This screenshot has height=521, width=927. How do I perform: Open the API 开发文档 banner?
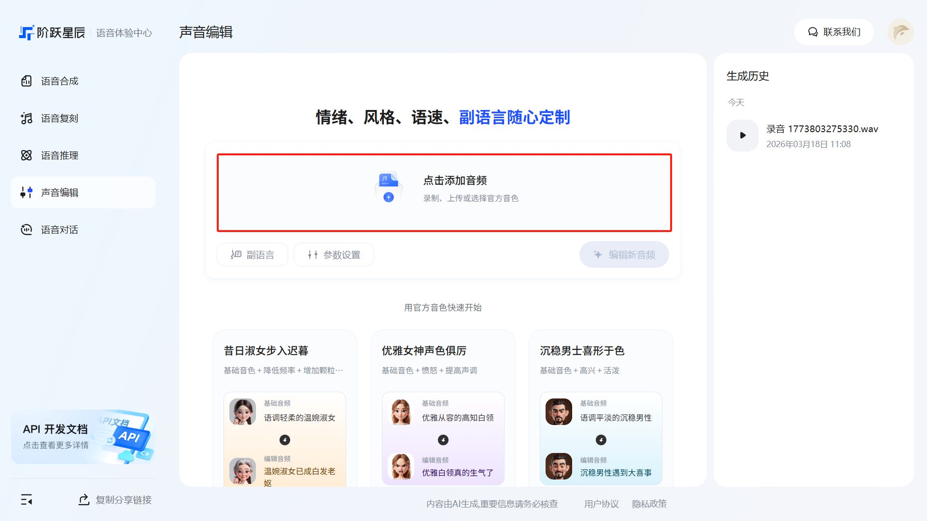click(x=83, y=437)
